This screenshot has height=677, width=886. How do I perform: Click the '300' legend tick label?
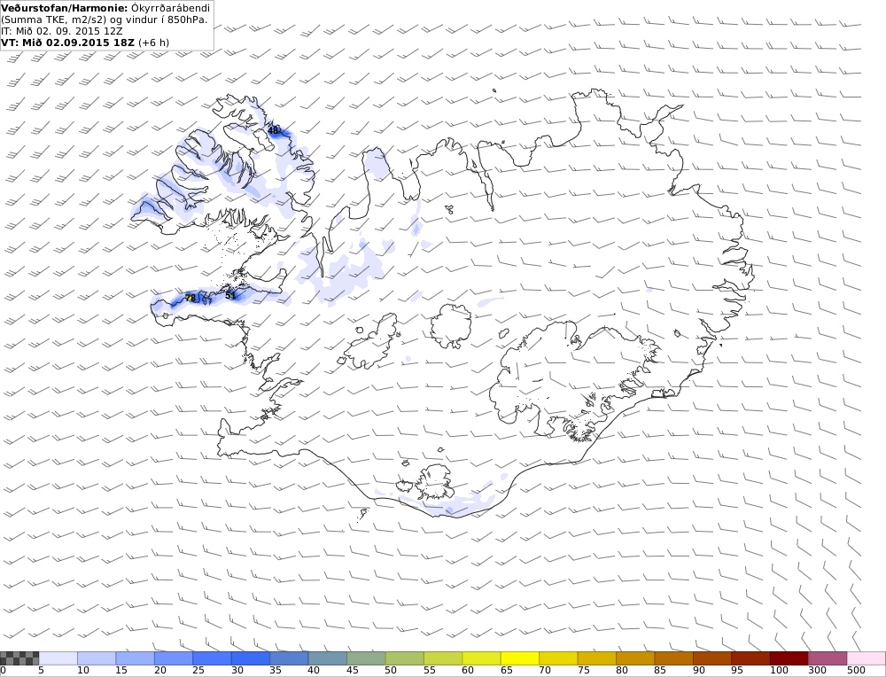[x=818, y=670]
